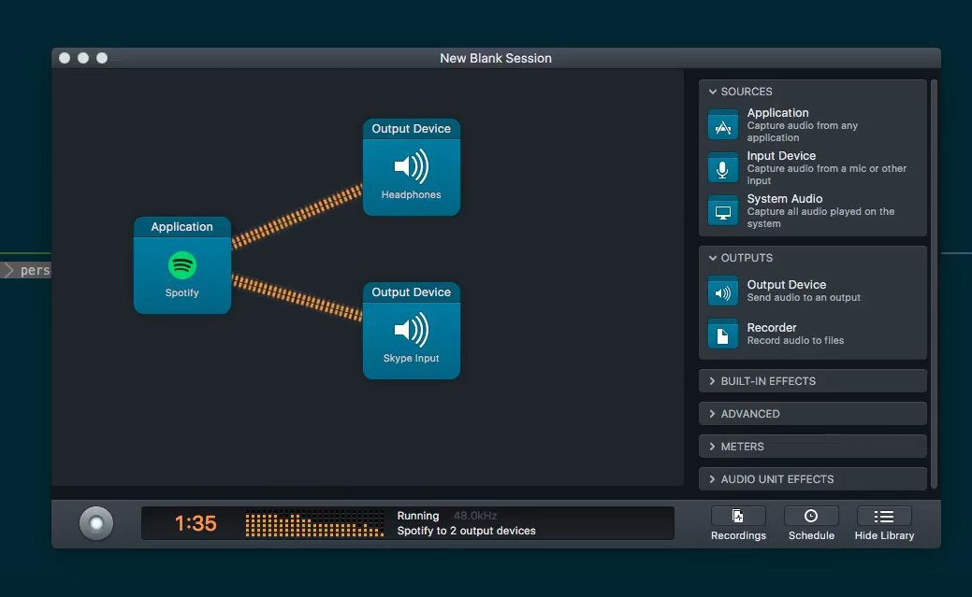Click the 48.0kHz sample rate text
Viewport: 972px width, 597px height.
(475, 516)
